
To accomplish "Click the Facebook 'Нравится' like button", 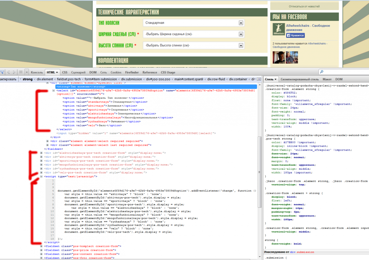I will (295, 35).
